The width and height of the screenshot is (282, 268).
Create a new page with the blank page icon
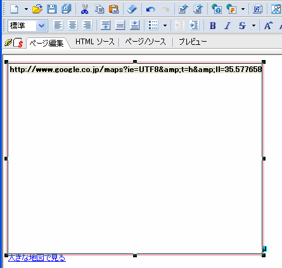tap(14, 9)
